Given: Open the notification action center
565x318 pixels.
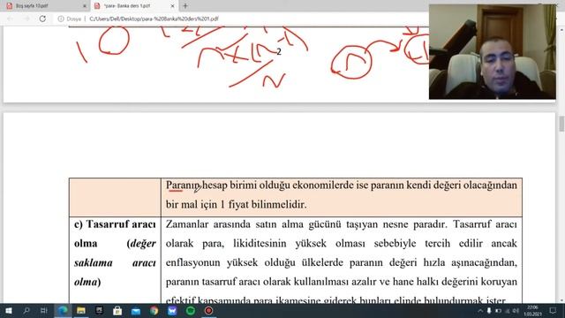Looking at the screenshot, I should coord(553,310).
